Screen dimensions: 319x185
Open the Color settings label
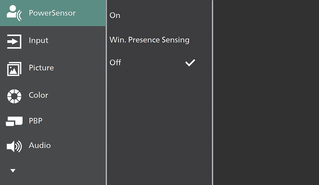click(39, 95)
